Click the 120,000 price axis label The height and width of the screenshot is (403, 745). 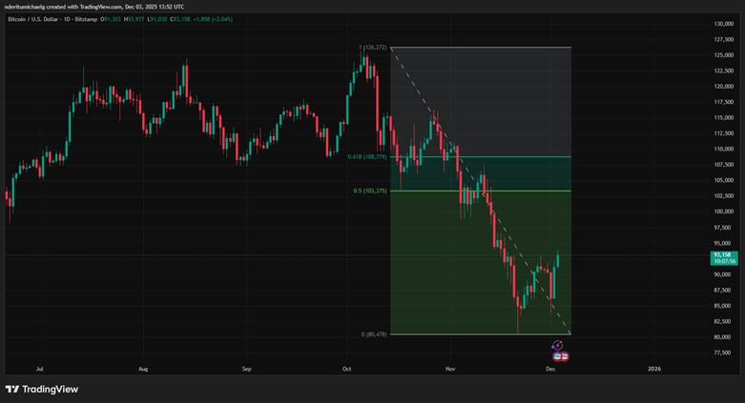click(x=724, y=87)
